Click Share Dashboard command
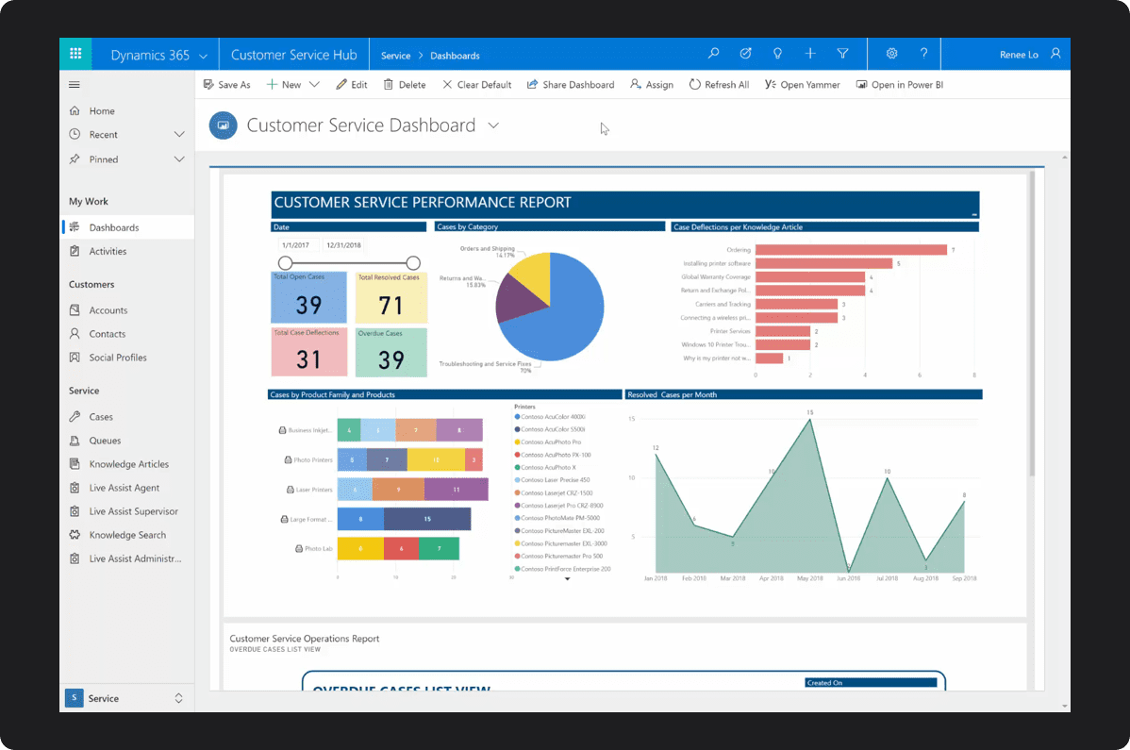 (571, 85)
